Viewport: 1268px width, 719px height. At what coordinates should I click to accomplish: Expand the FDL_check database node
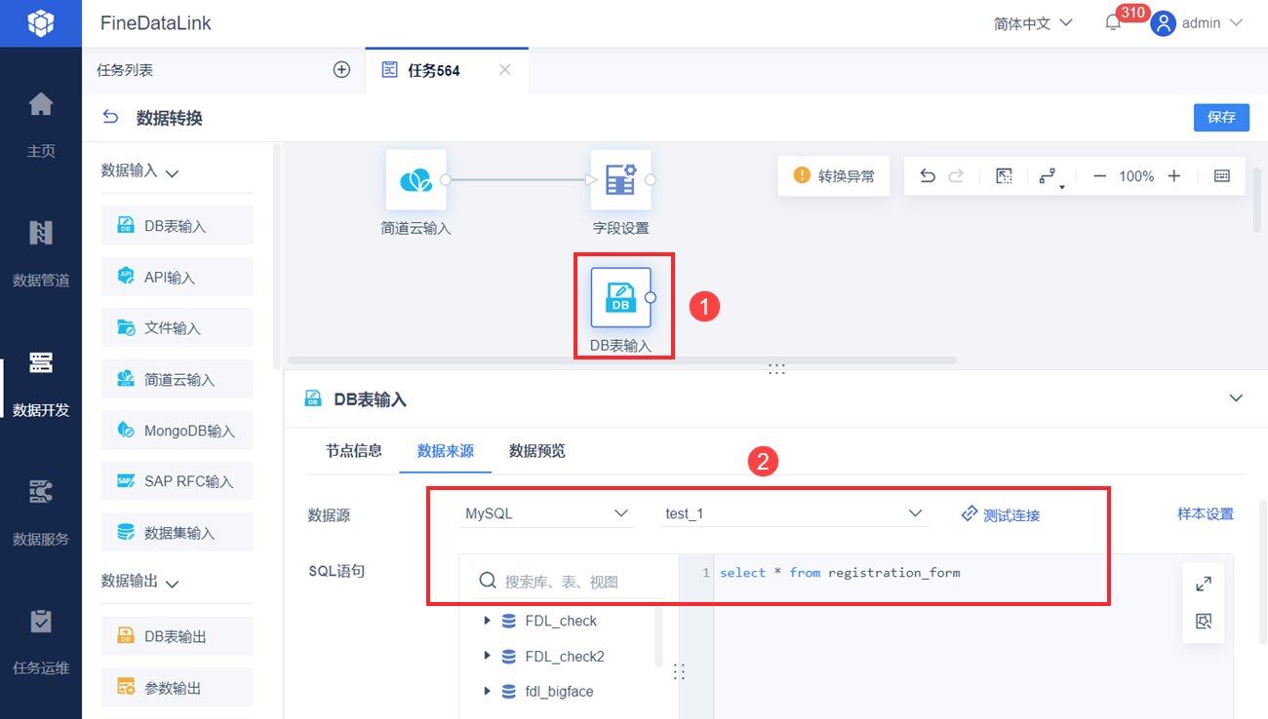coord(487,621)
